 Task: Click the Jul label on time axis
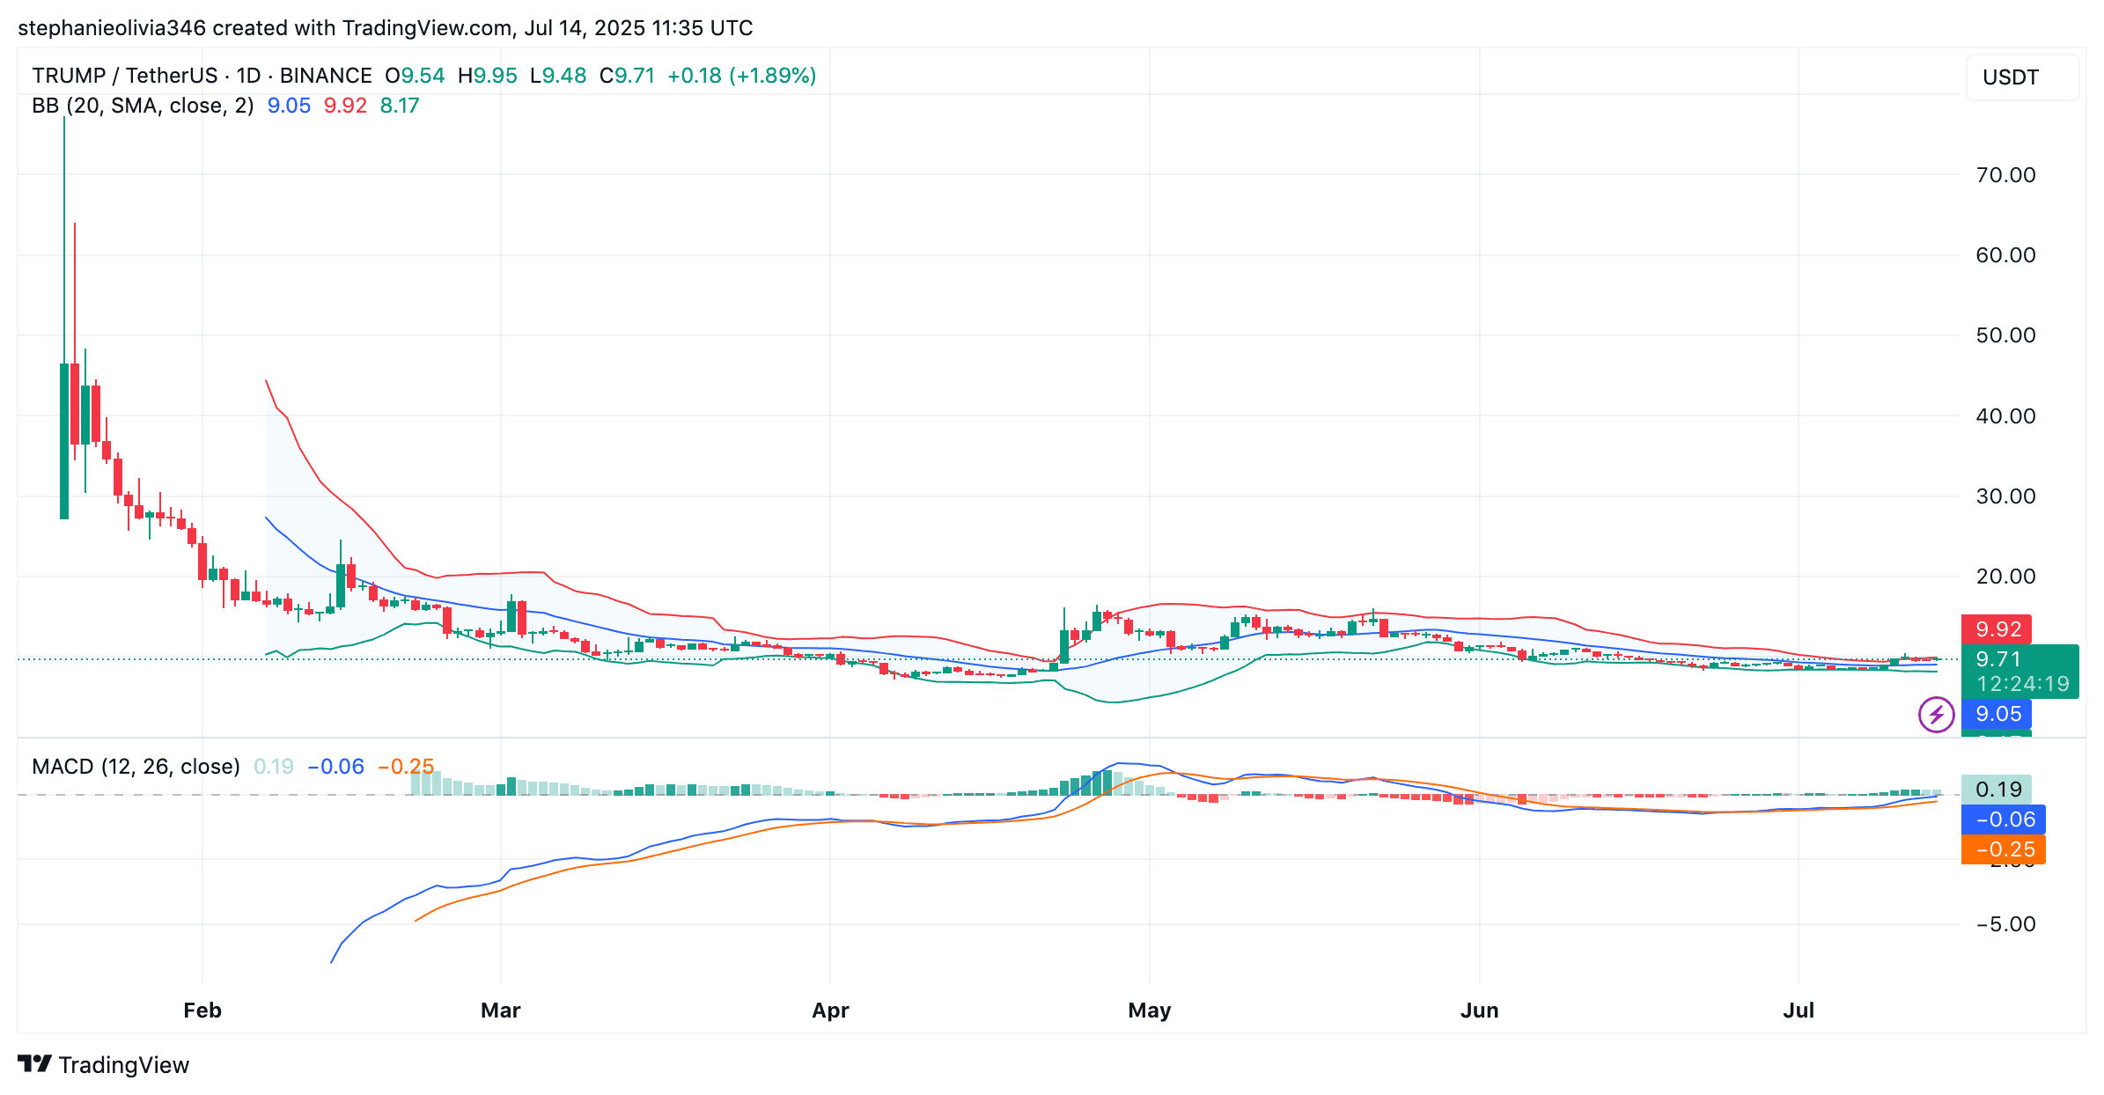(1798, 1010)
